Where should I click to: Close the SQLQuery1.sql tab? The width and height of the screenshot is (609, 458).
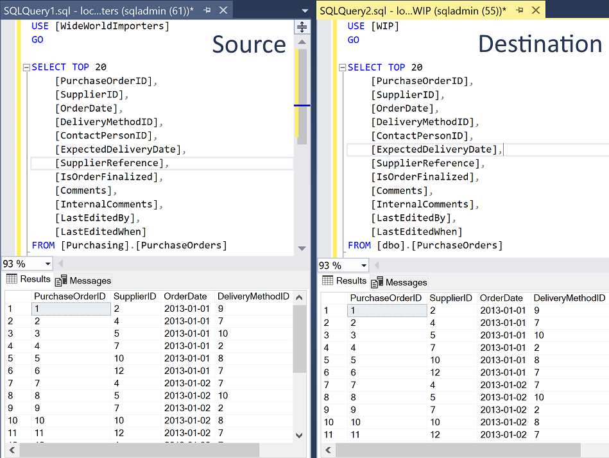(x=223, y=10)
